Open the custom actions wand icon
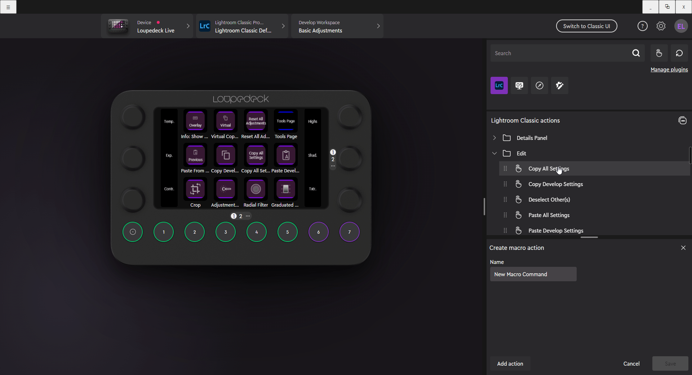Screen dimensions: 692x375 click(559, 85)
